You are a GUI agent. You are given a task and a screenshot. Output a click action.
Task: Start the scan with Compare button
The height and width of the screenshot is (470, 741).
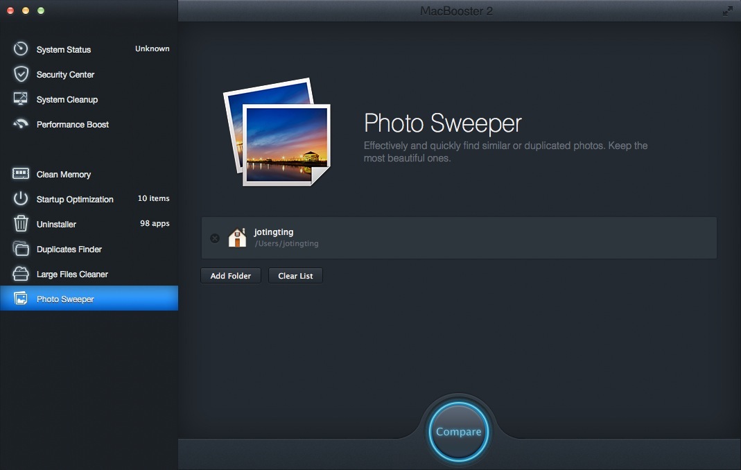[458, 432]
